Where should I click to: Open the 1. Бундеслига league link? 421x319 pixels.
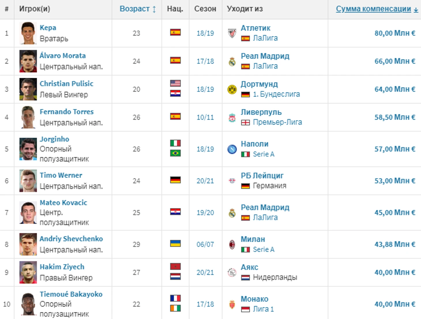pos(276,94)
